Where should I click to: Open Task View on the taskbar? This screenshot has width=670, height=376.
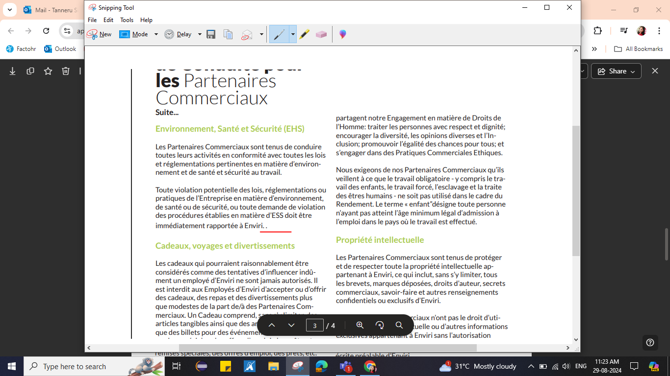pyautogui.click(x=177, y=366)
